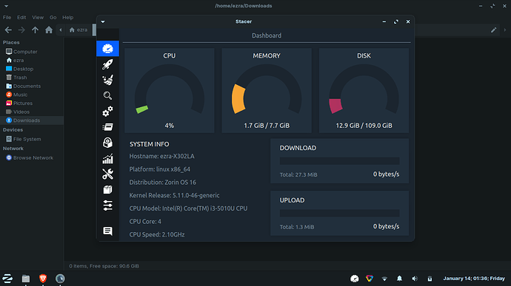The width and height of the screenshot is (511, 286).
Task: Open Uninstaller disk icon in Stacer sidebar
Action: coord(107,143)
